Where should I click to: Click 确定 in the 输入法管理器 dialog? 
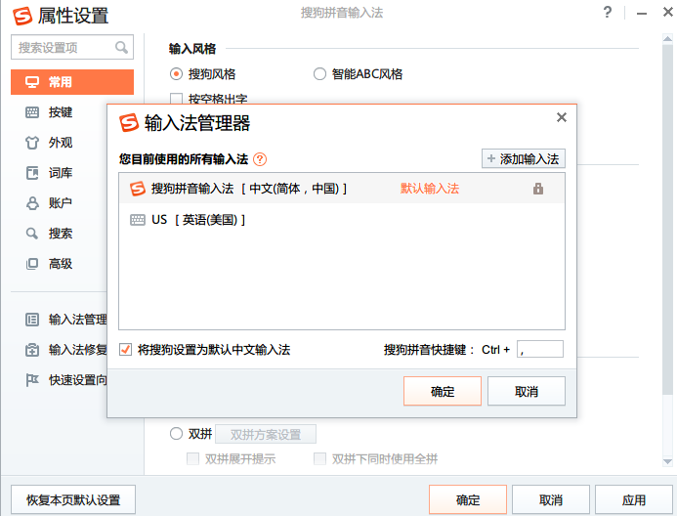click(443, 392)
